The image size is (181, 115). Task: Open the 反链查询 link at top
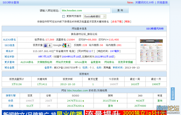tap(162, 2)
